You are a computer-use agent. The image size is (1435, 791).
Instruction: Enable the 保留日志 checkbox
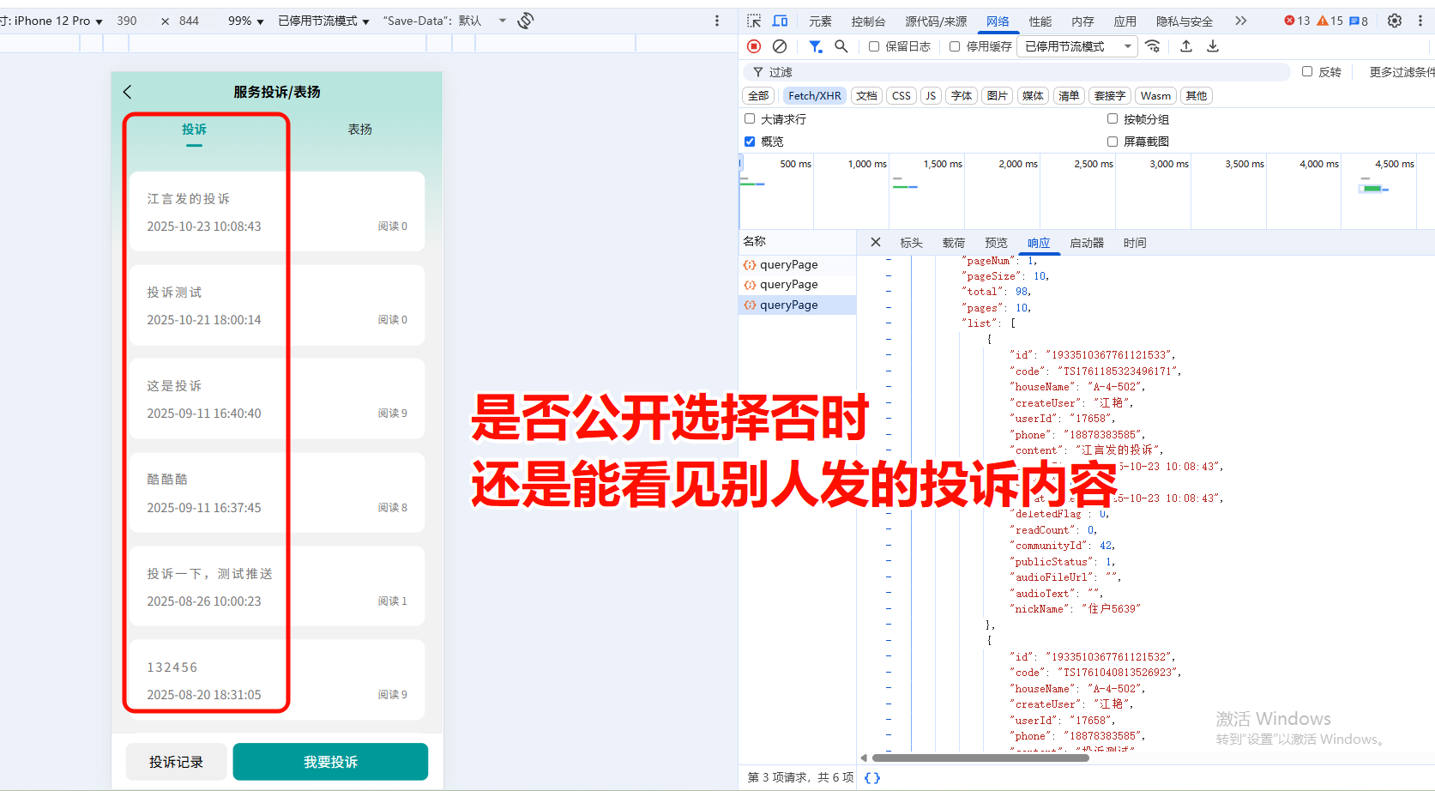point(874,46)
